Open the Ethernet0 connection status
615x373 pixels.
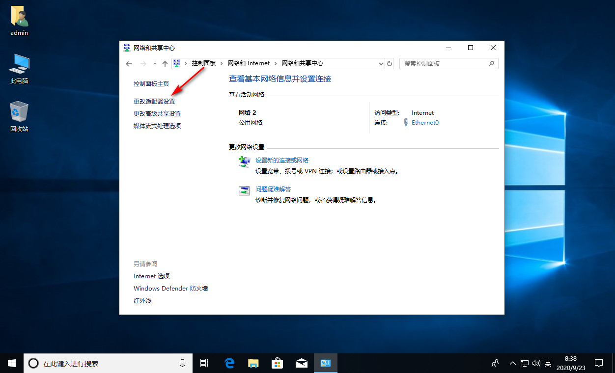point(425,122)
